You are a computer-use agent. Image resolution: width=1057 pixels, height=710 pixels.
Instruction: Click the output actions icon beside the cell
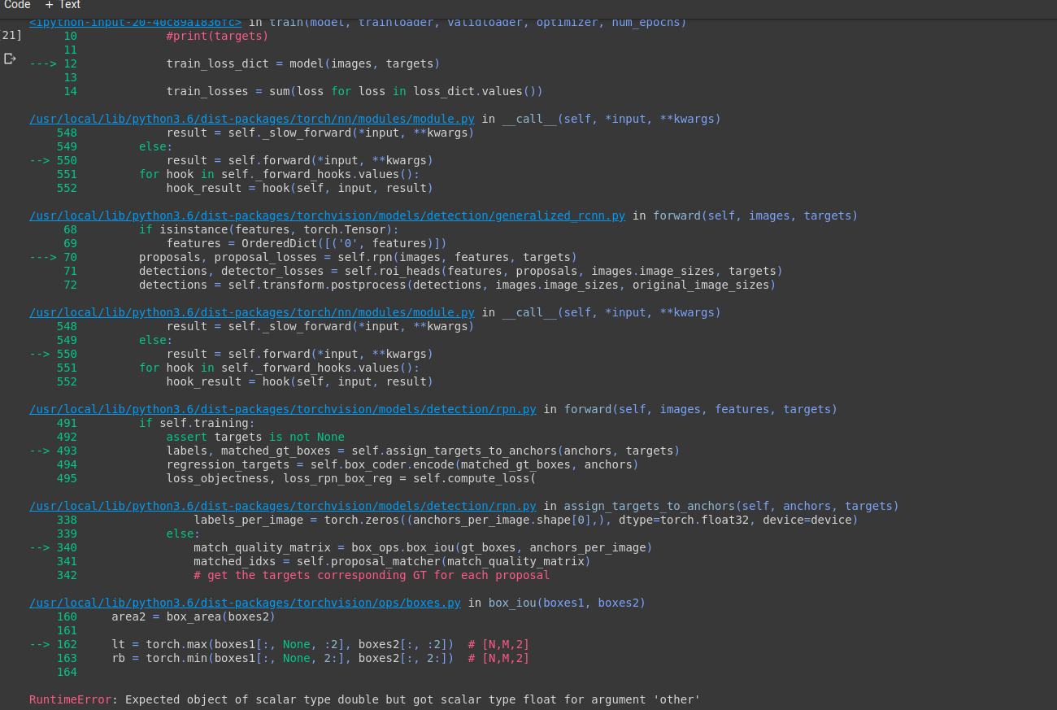[x=10, y=59]
